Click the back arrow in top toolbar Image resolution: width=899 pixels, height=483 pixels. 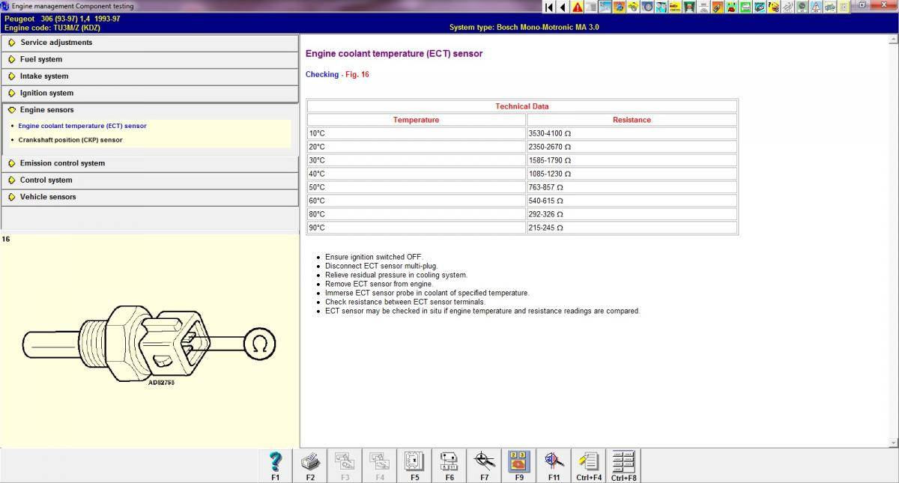(563, 7)
